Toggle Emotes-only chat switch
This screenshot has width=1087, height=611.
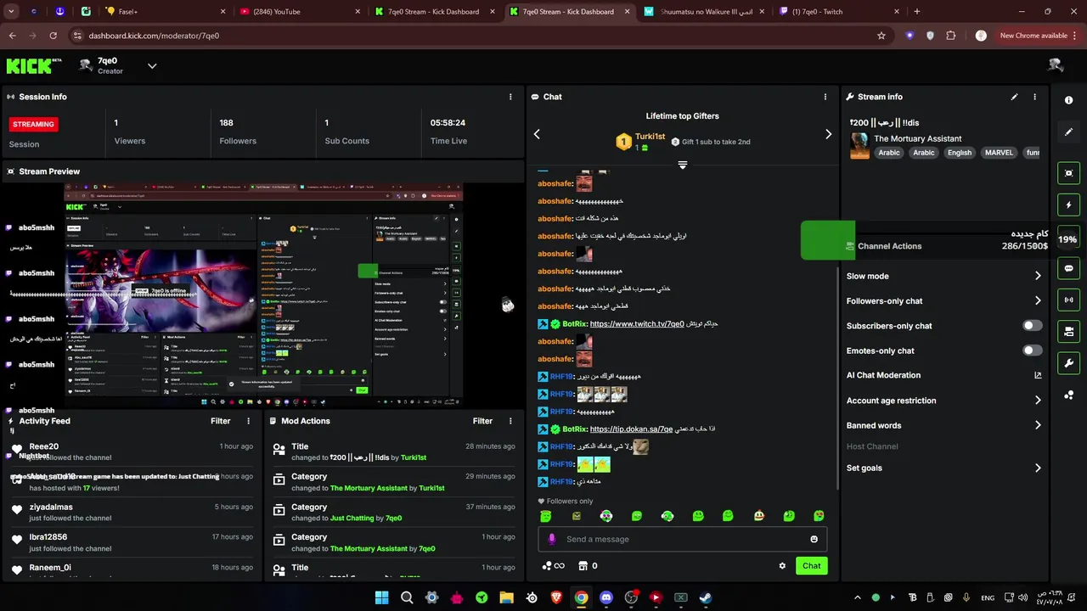(1032, 350)
